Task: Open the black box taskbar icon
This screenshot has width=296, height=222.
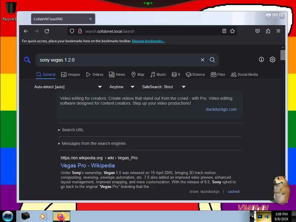Action: (25, 216)
